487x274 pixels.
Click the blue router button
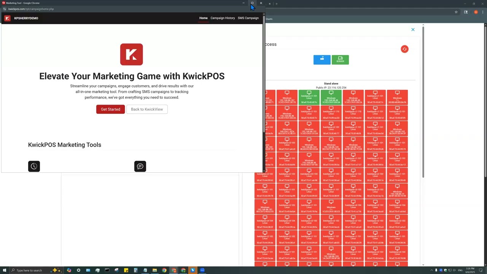pos(322,60)
